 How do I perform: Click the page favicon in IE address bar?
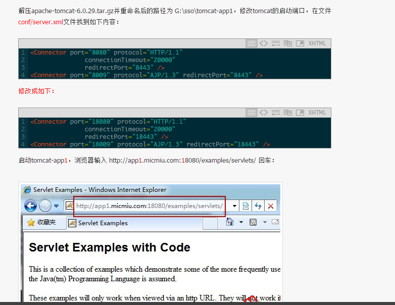(69, 206)
